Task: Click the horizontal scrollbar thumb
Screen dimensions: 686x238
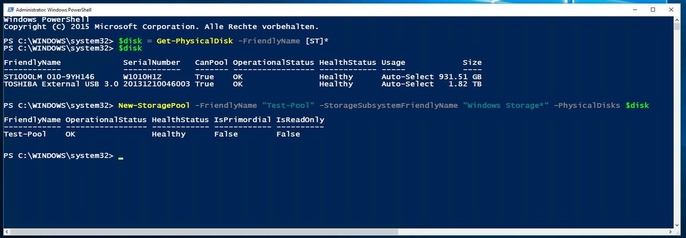Action: [203, 232]
